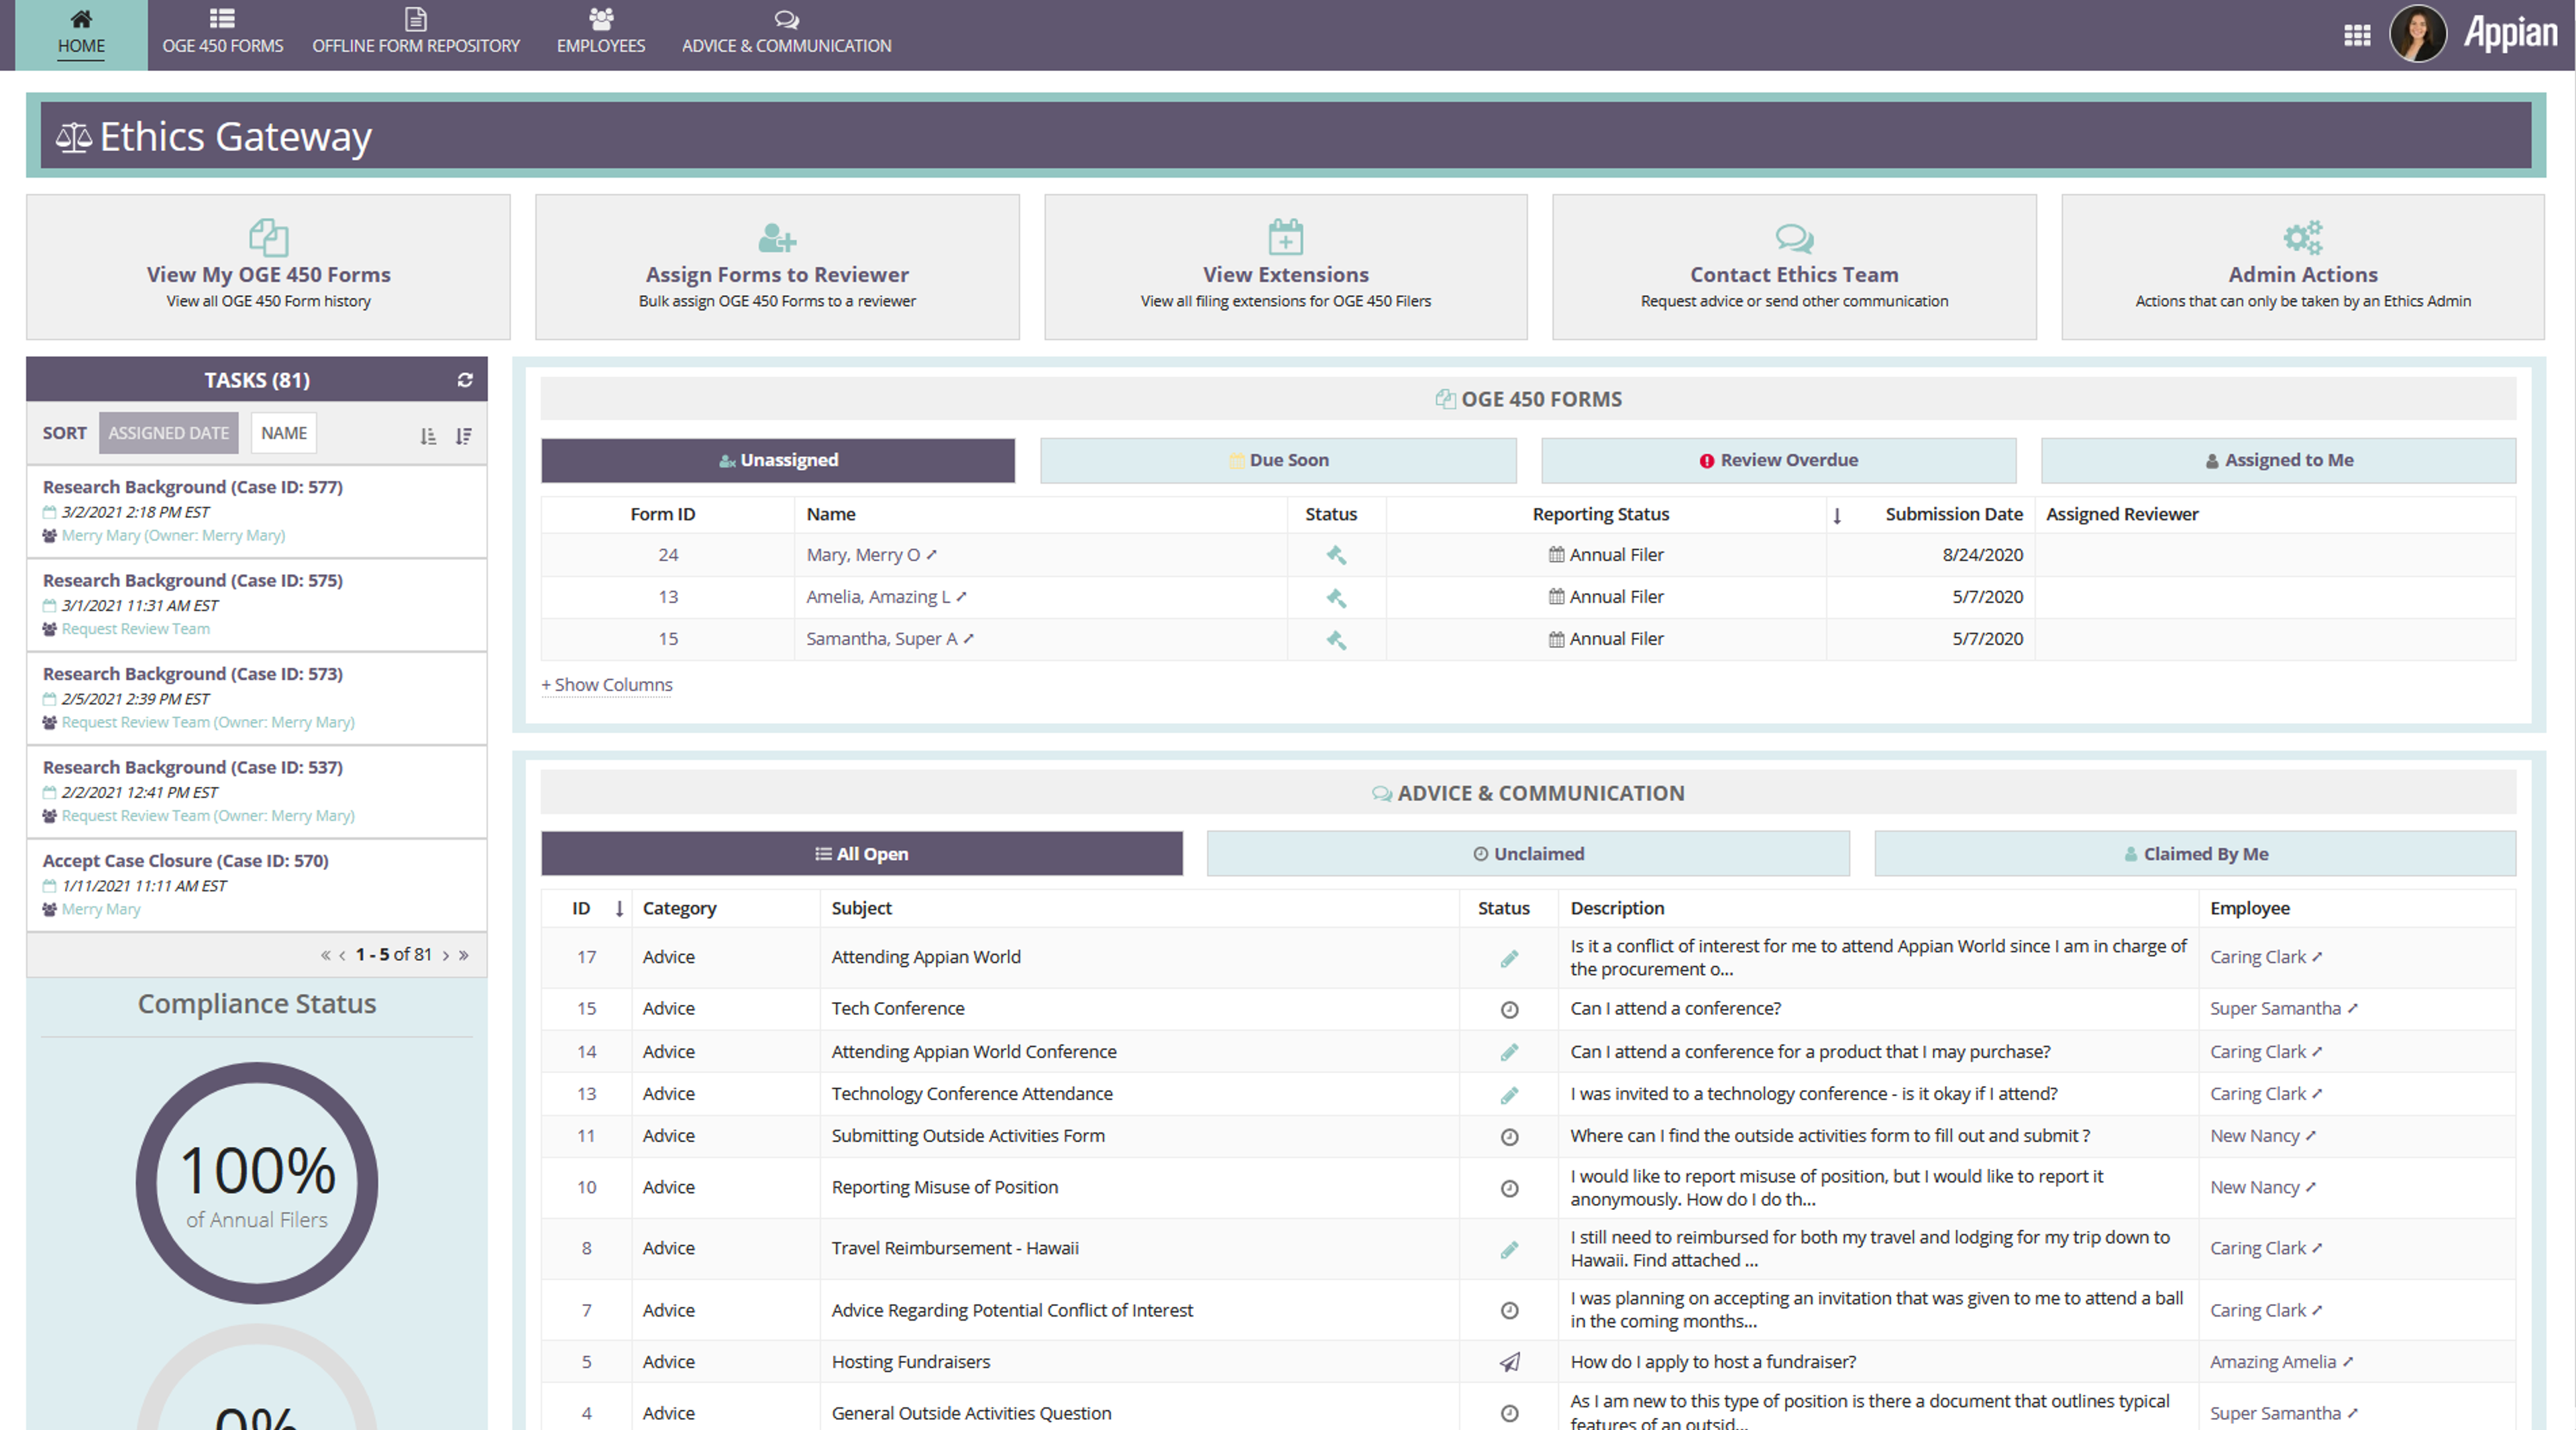Viewport: 2576px width, 1430px height.
Task: Sort by Submission Date arrow
Action: coord(1837,516)
